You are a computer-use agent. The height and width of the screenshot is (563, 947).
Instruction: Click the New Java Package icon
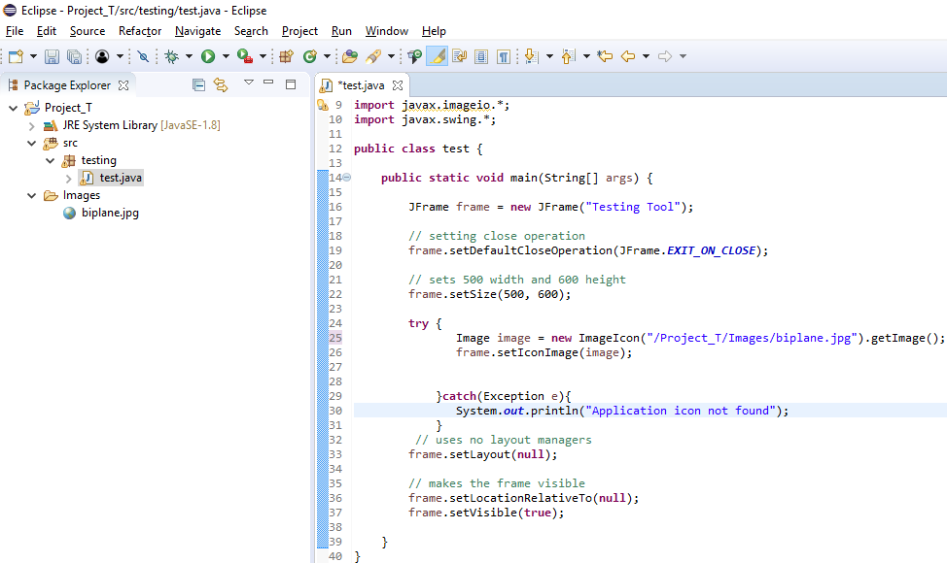286,57
